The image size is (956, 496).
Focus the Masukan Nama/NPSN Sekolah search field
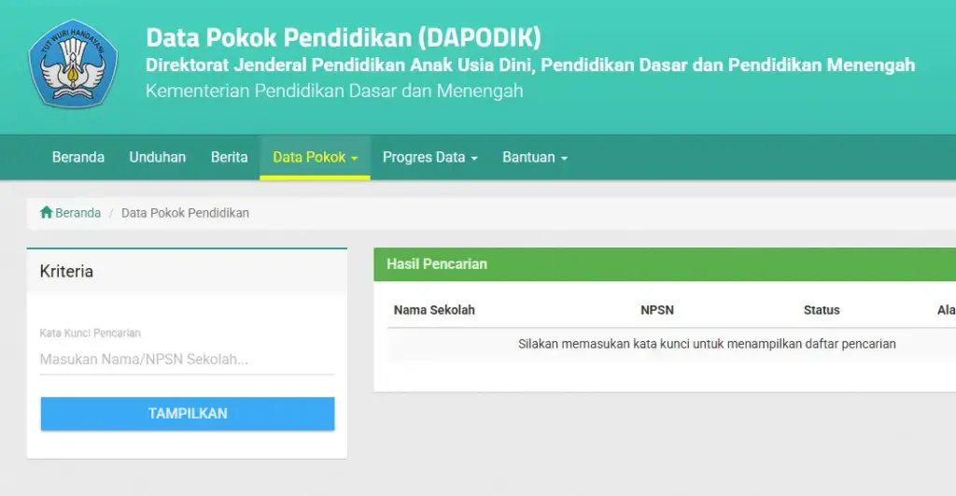[187, 360]
